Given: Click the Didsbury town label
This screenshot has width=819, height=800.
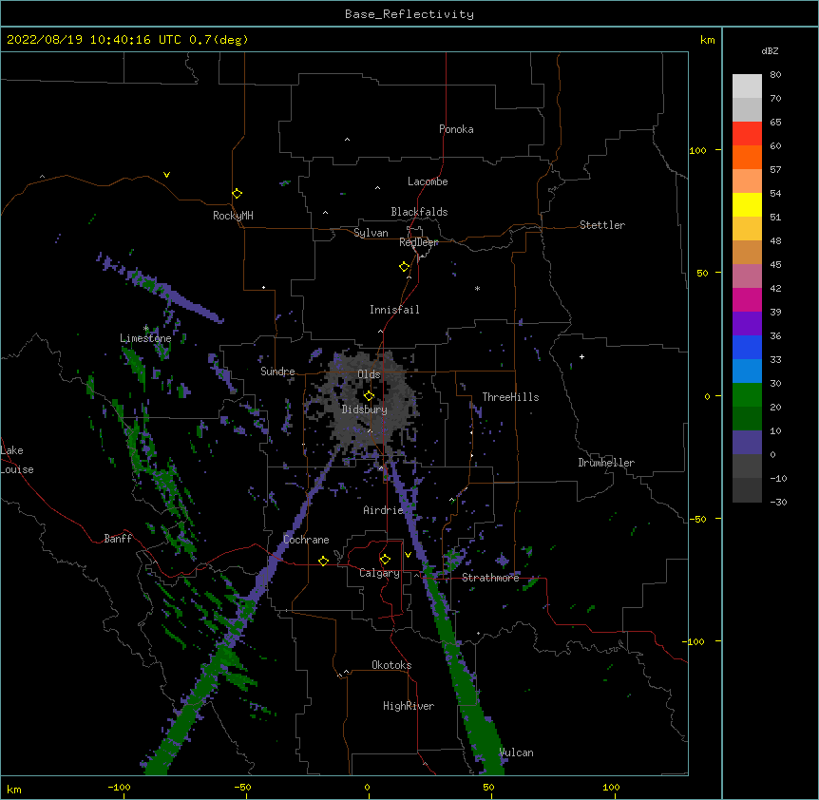Looking at the screenshot, I should tap(365, 410).
